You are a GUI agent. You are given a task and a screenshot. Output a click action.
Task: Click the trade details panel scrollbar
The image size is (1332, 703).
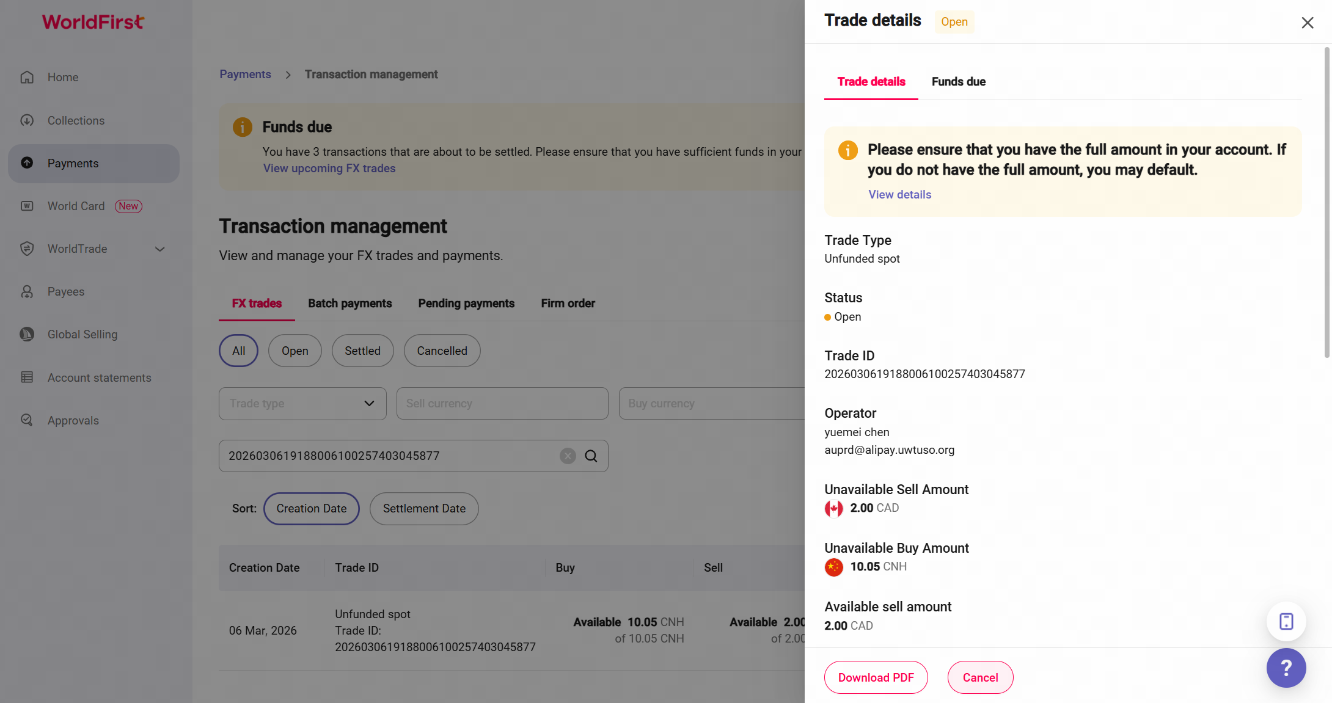(x=1327, y=202)
